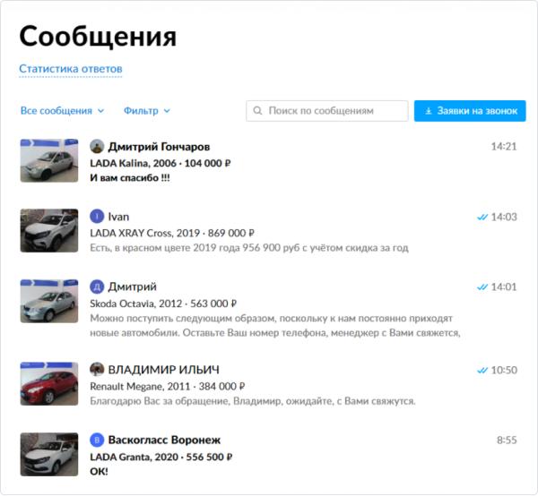Open the conversation with Ivan

[118, 217]
